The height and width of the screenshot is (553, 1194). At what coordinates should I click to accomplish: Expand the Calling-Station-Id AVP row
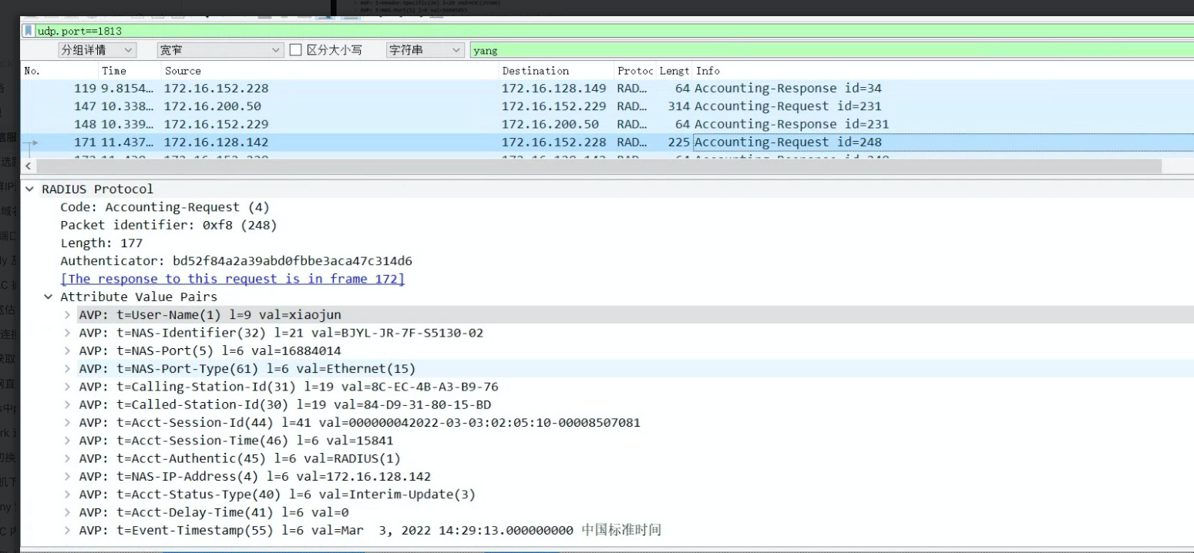[x=67, y=387]
